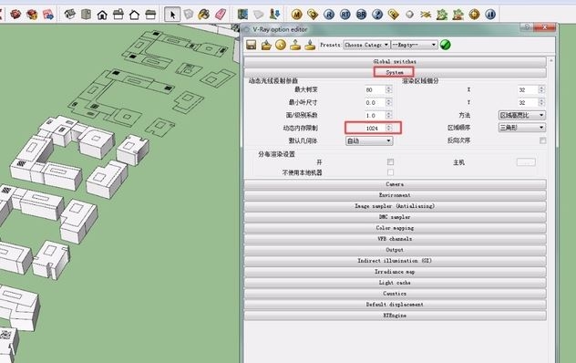Expand the Environment rollout
The image size is (576, 363).
(395, 195)
